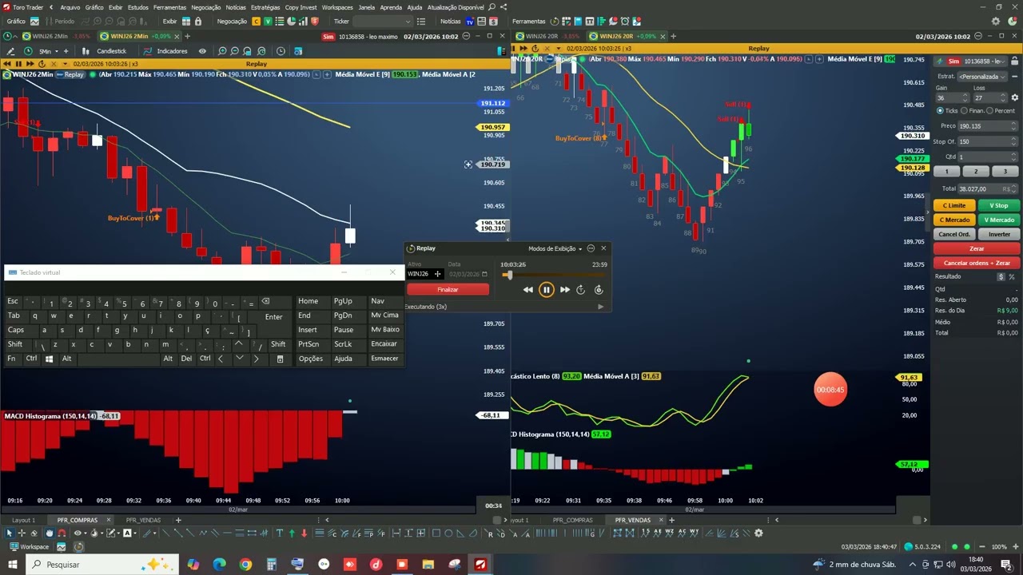This screenshot has height=575, width=1023.
Task: Open Microsoft Edge from the taskbar
Action: pyautogui.click(x=219, y=565)
